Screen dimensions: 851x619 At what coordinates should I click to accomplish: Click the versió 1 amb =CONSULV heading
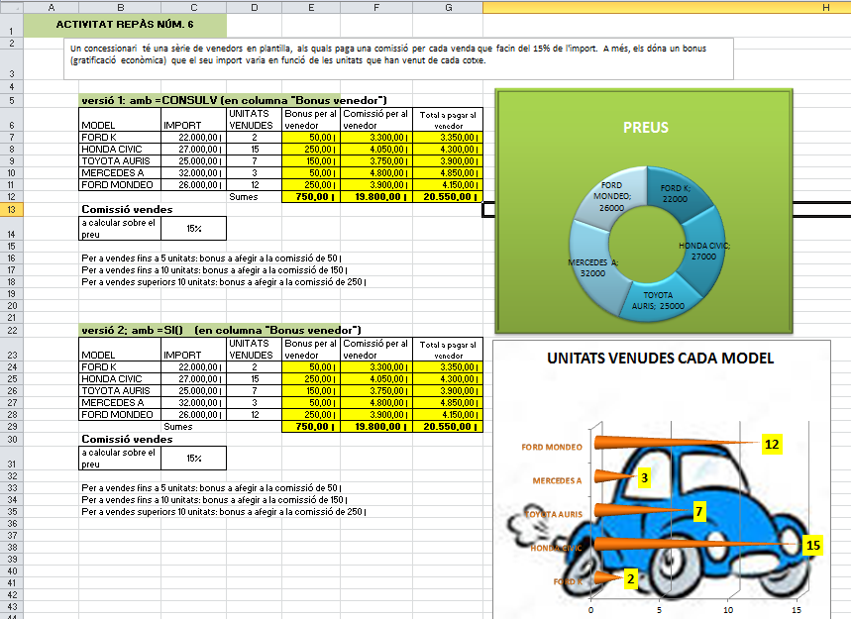click(233, 100)
